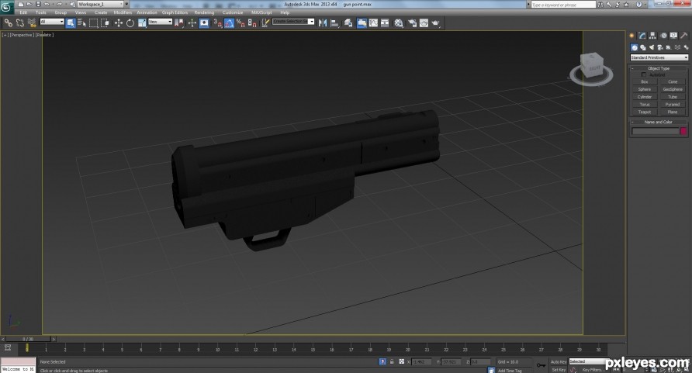The height and width of the screenshot is (373, 692).
Task: Open the reference coordinate 'View' dropdown
Action: pyautogui.click(x=160, y=22)
